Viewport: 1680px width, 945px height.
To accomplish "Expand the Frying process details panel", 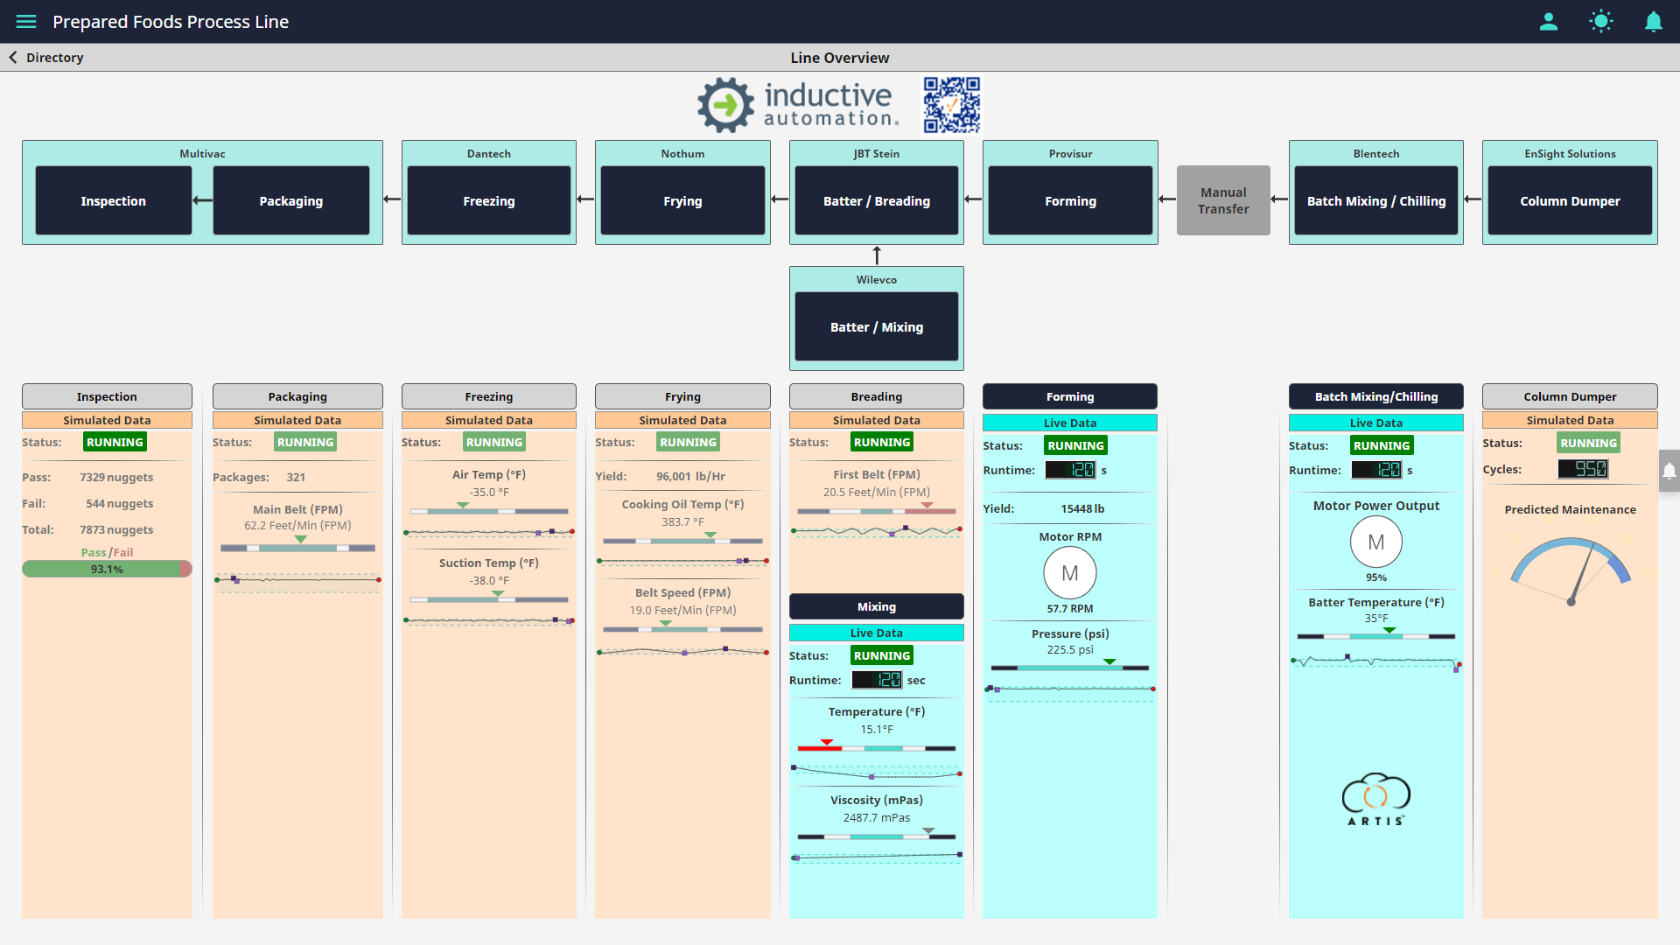I will coord(682,397).
